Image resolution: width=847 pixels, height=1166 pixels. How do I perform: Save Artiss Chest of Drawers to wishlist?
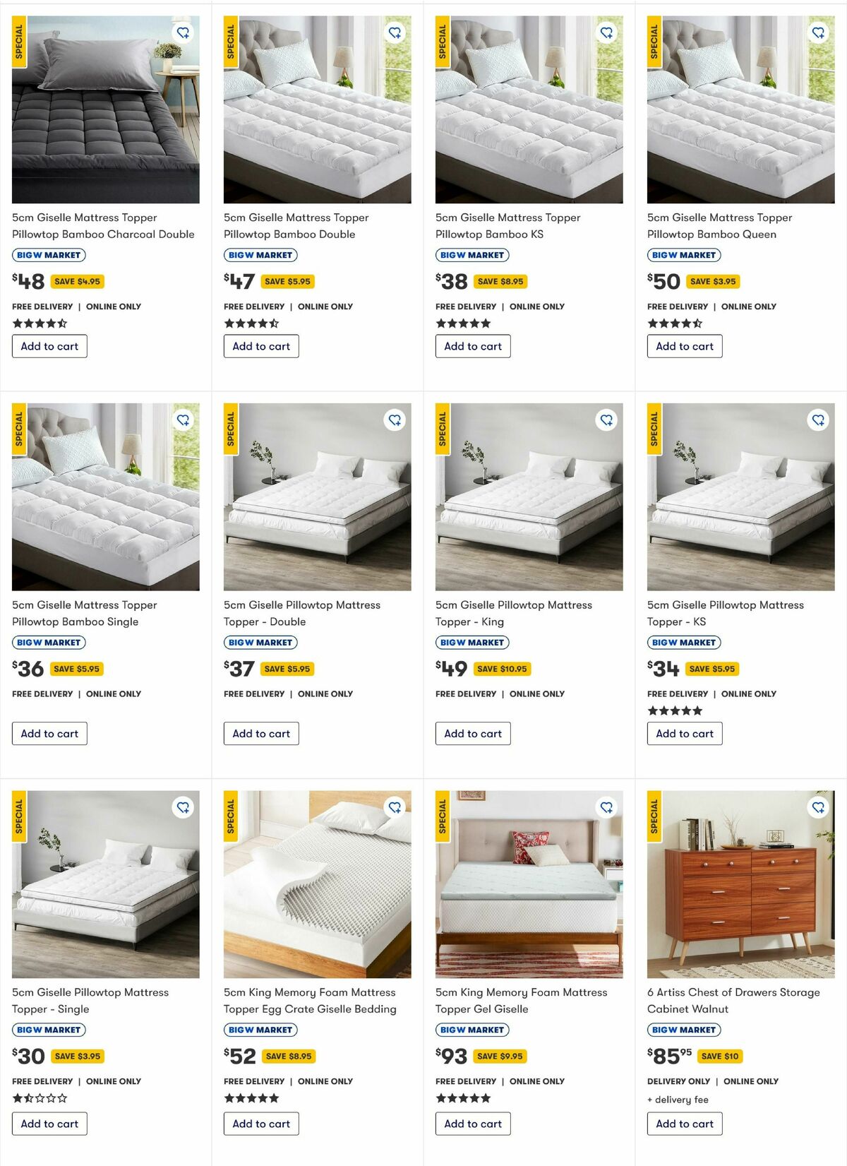818,807
